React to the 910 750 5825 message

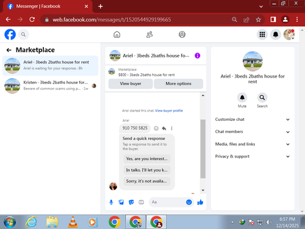click(156, 128)
